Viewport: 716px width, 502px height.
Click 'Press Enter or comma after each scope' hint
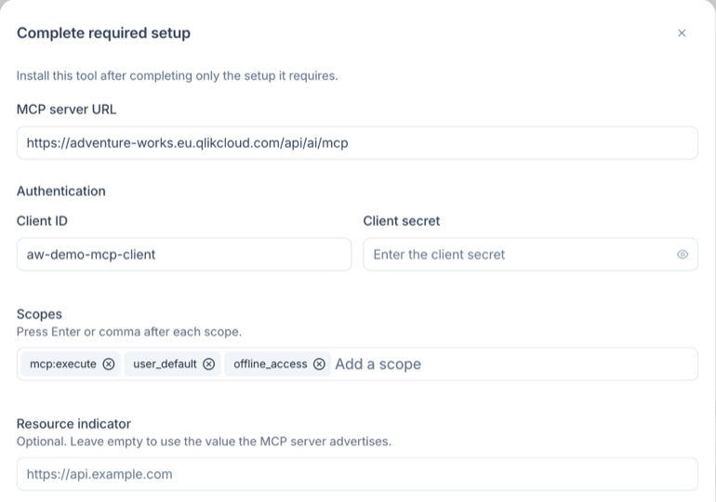[x=129, y=332]
